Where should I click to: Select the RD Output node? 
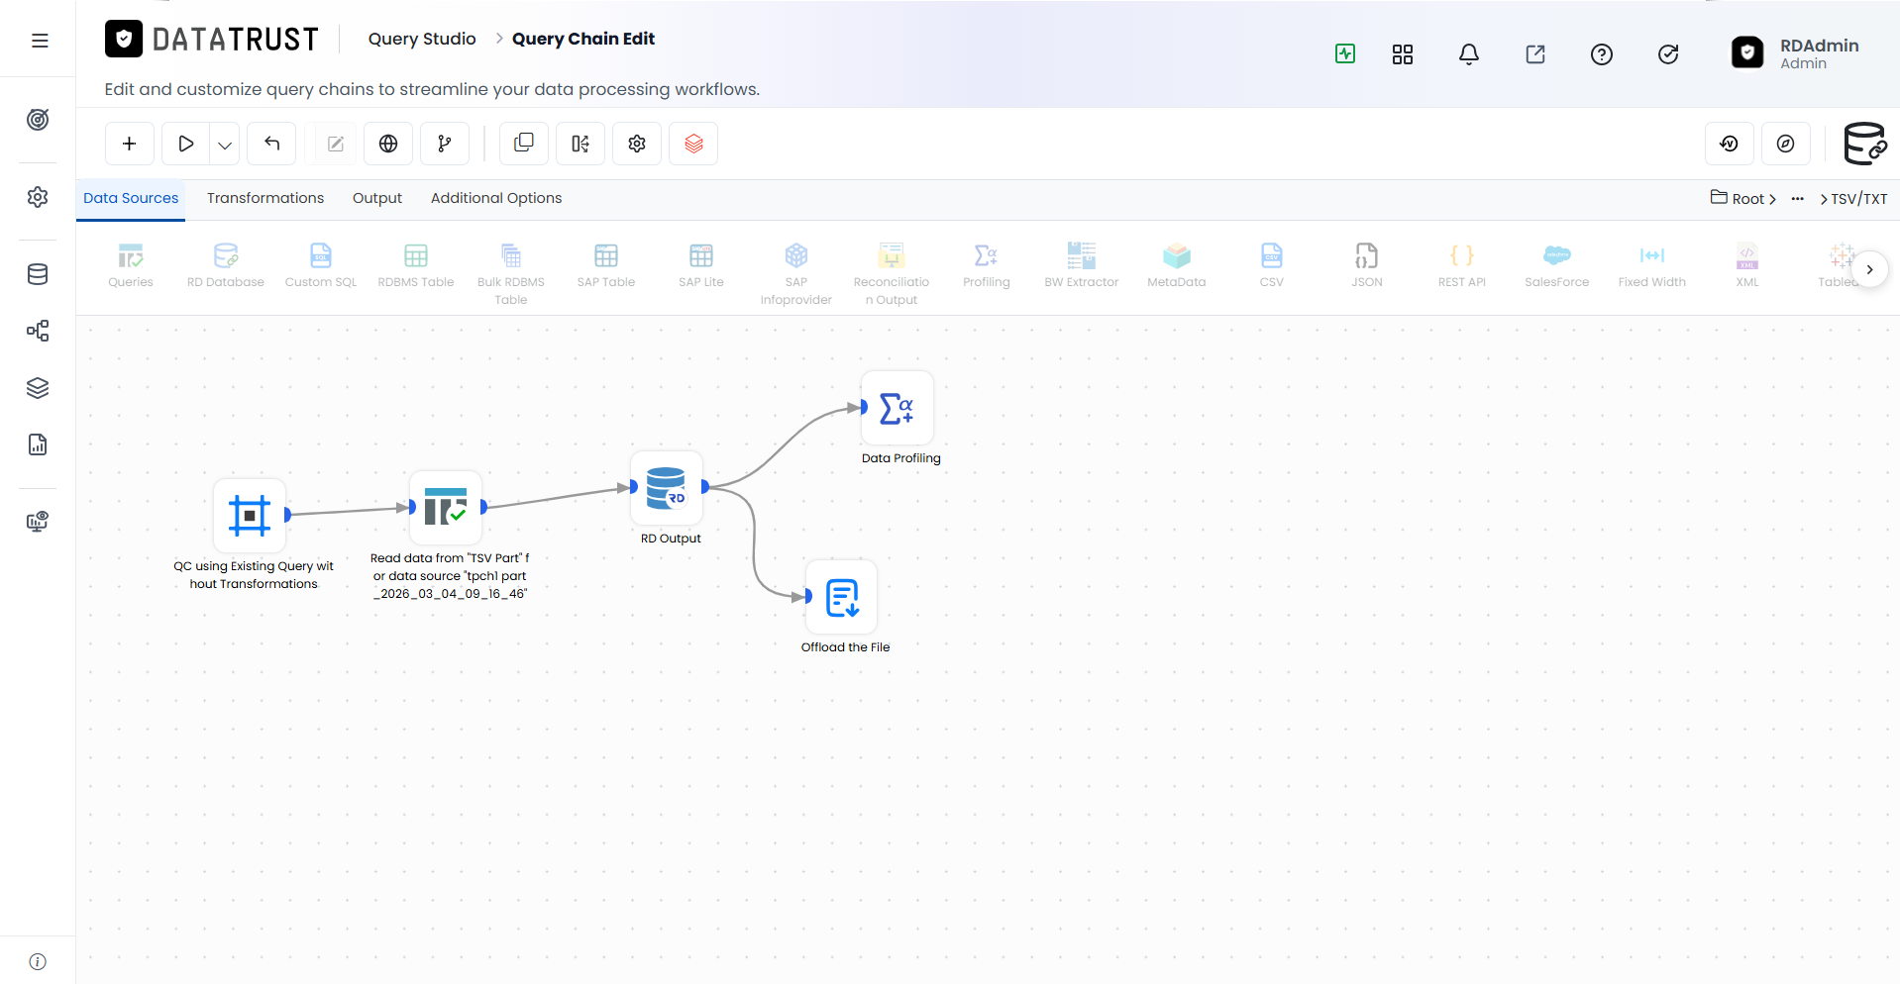(x=667, y=488)
